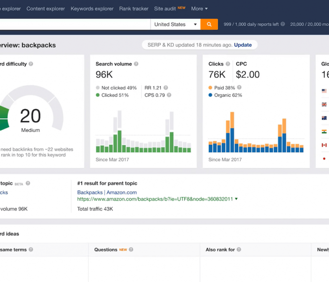Click help icon beside same terms column
The width and height of the screenshot is (329, 282).
click(31, 250)
